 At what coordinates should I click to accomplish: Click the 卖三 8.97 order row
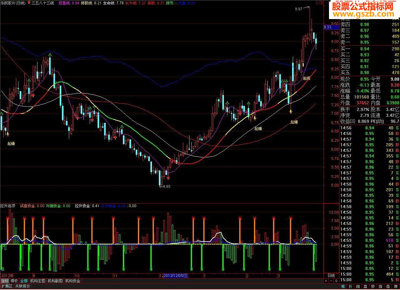click(370, 30)
